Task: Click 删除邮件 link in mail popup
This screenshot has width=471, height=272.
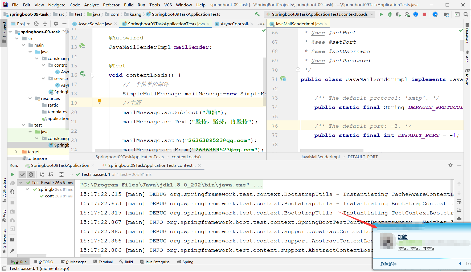Action: (x=388, y=264)
